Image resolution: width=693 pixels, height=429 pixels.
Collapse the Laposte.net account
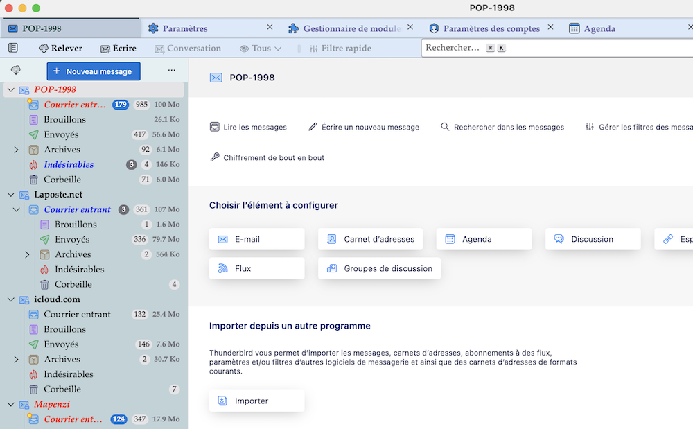[x=11, y=195]
